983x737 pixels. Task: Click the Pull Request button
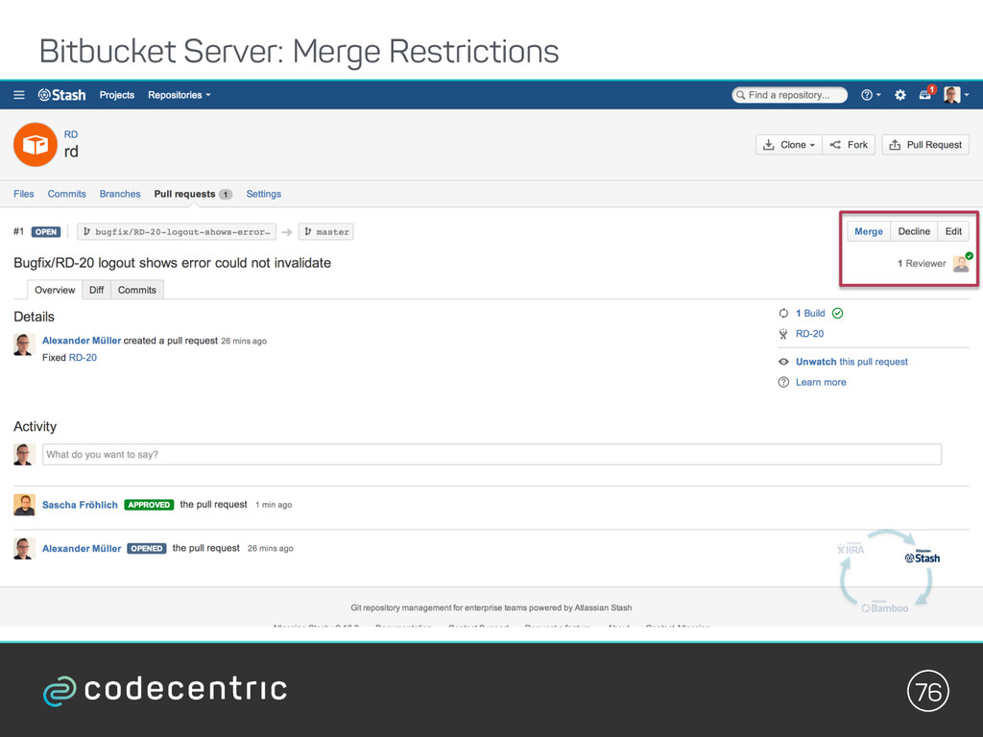coord(925,145)
